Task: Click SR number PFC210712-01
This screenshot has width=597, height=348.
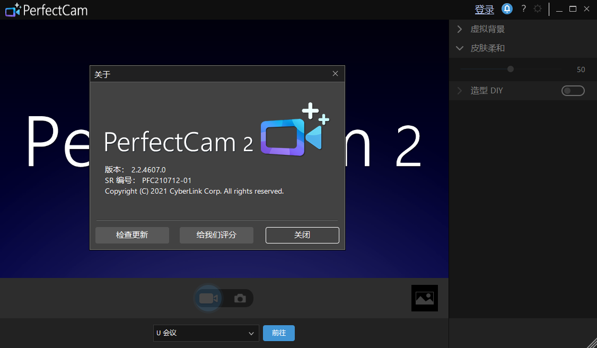Action: point(167,180)
